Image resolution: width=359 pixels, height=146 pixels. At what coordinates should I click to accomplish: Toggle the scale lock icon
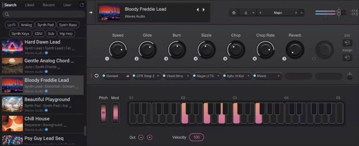302,13
